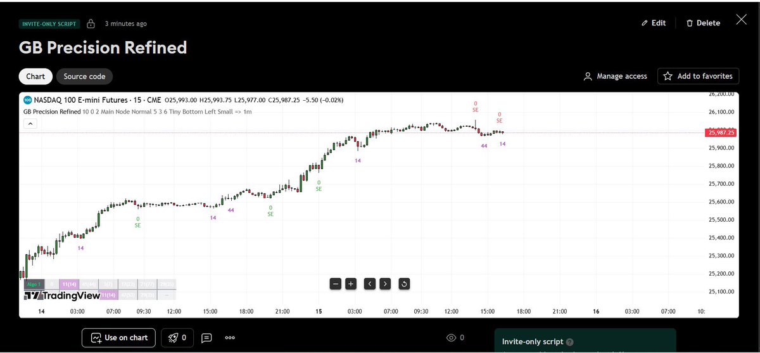Click the purple 44 marker below recent candles

(484, 146)
